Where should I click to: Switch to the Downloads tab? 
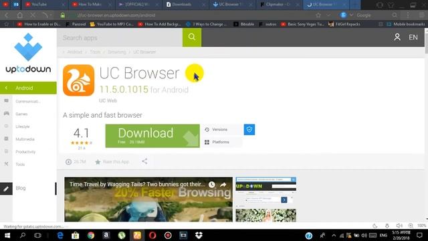pyautogui.click(x=186, y=5)
